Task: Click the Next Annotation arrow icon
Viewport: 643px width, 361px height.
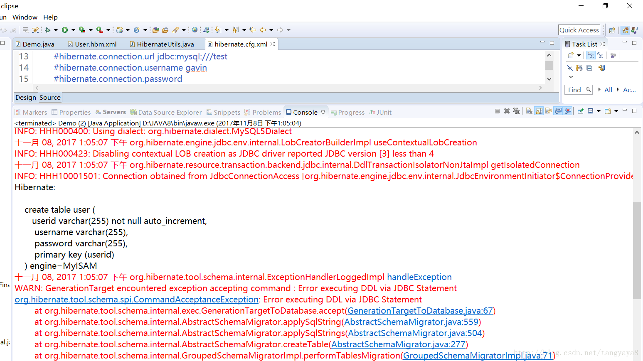Action: (x=218, y=30)
